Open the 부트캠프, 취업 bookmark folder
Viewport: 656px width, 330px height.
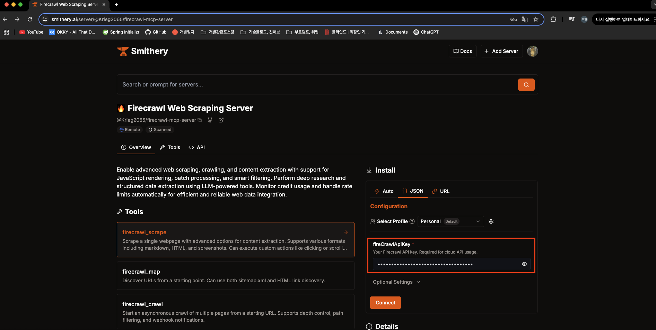click(302, 32)
